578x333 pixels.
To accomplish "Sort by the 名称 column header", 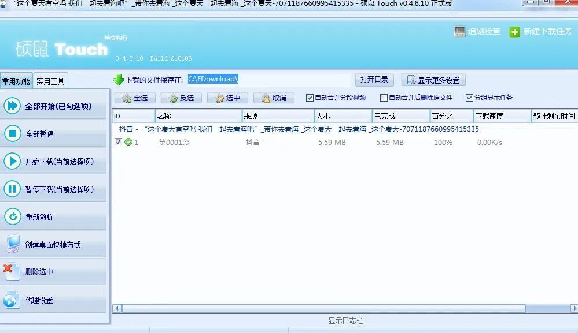I will tap(198, 116).
